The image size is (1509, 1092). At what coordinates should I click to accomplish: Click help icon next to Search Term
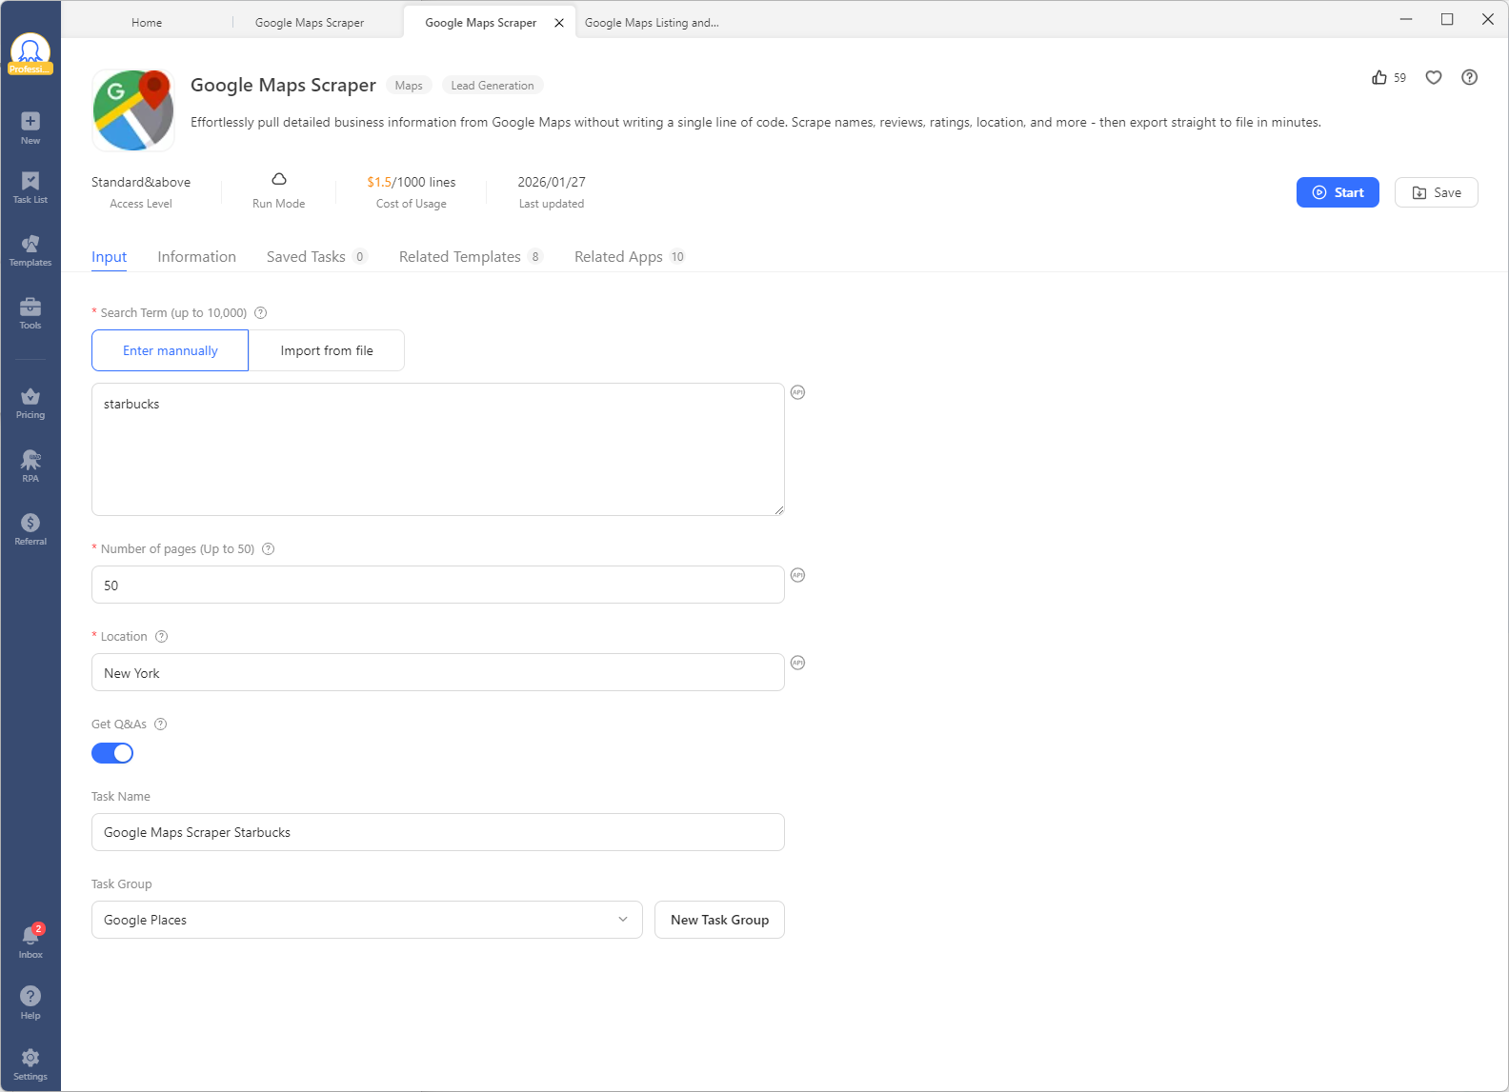coord(261,312)
